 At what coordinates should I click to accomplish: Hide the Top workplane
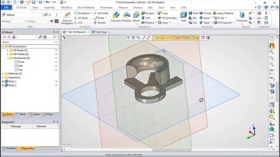coord(56,70)
